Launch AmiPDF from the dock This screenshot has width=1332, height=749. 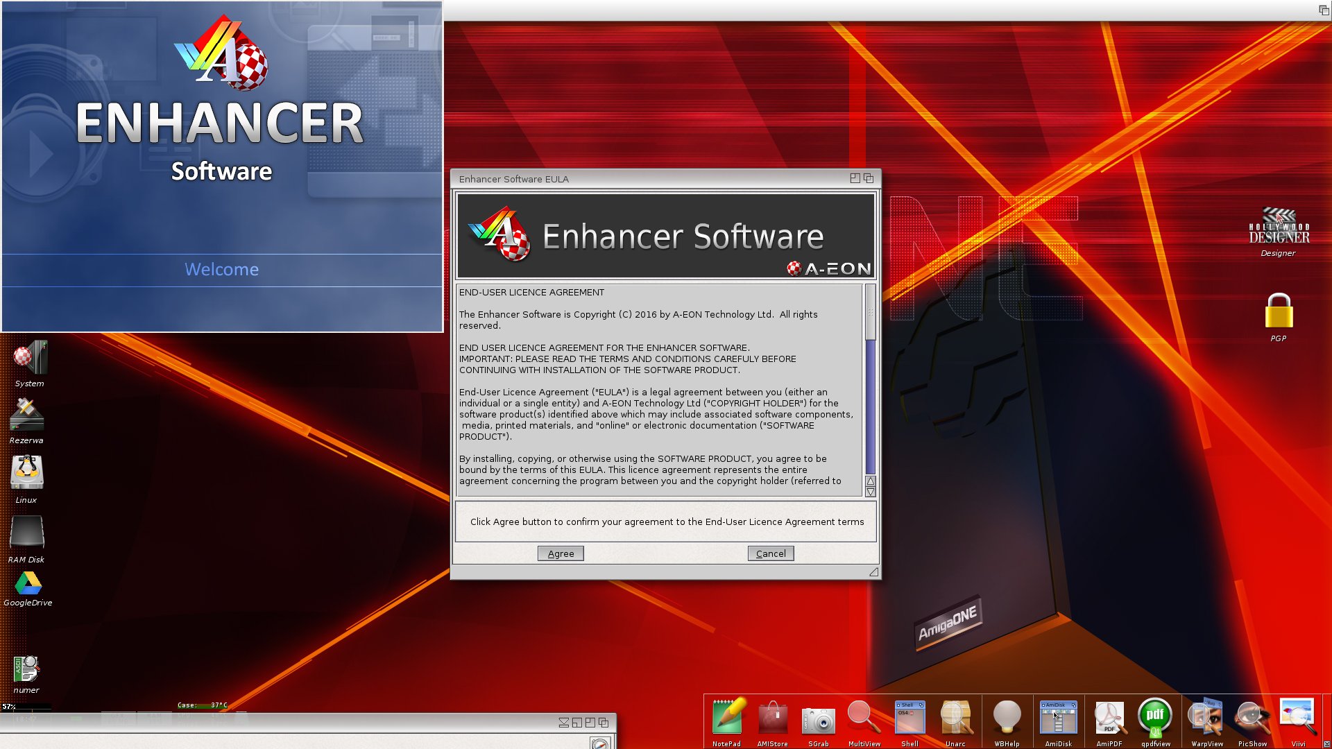pyautogui.click(x=1109, y=722)
